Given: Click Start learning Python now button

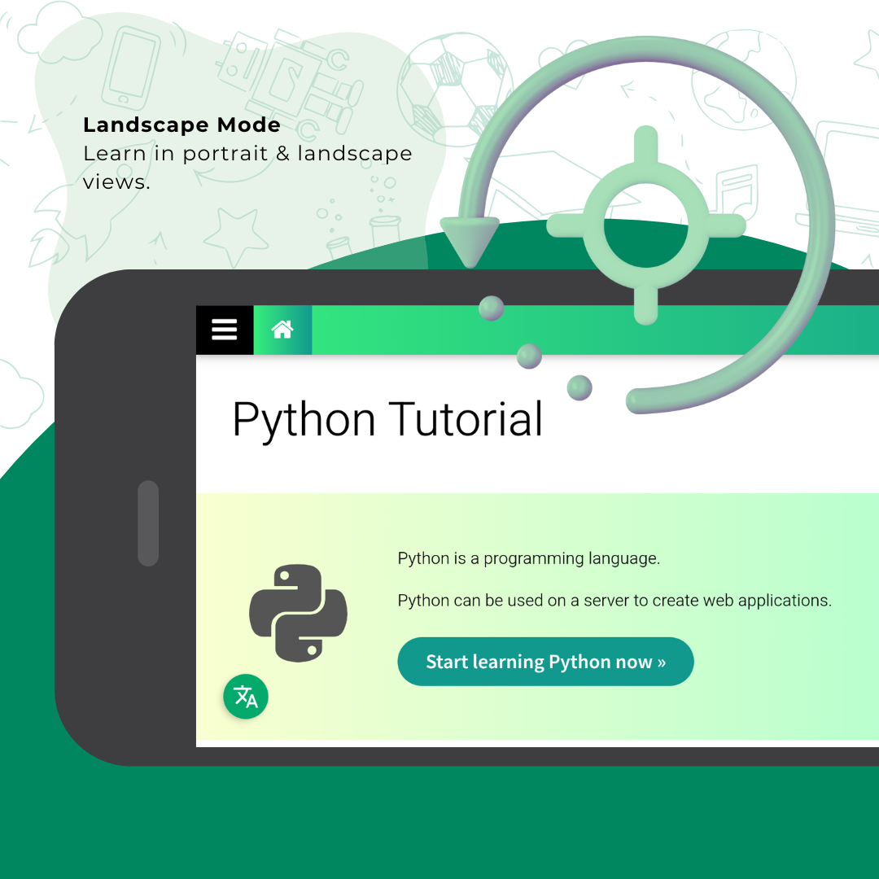Looking at the screenshot, I should coord(545,662).
